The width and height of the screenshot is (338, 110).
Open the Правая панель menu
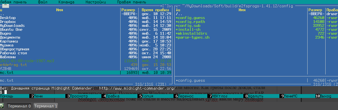(132, 2)
